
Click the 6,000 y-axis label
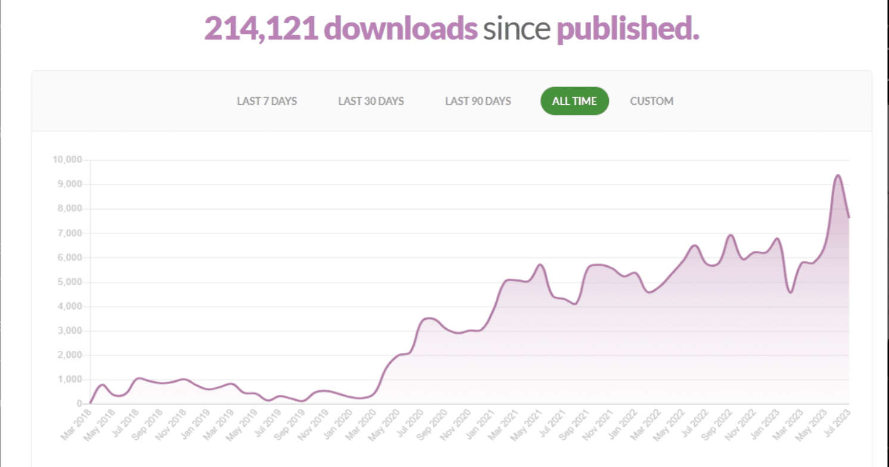click(x=69, y=257)
